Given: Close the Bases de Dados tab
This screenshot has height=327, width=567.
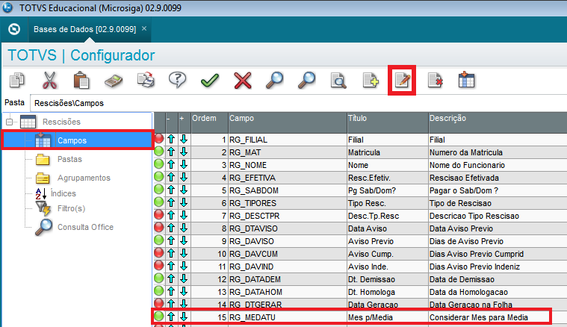Looking at the screenshot, I should (144, 28).
